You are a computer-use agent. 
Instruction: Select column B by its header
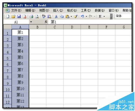pyautogui.click(x=38, y=27)
